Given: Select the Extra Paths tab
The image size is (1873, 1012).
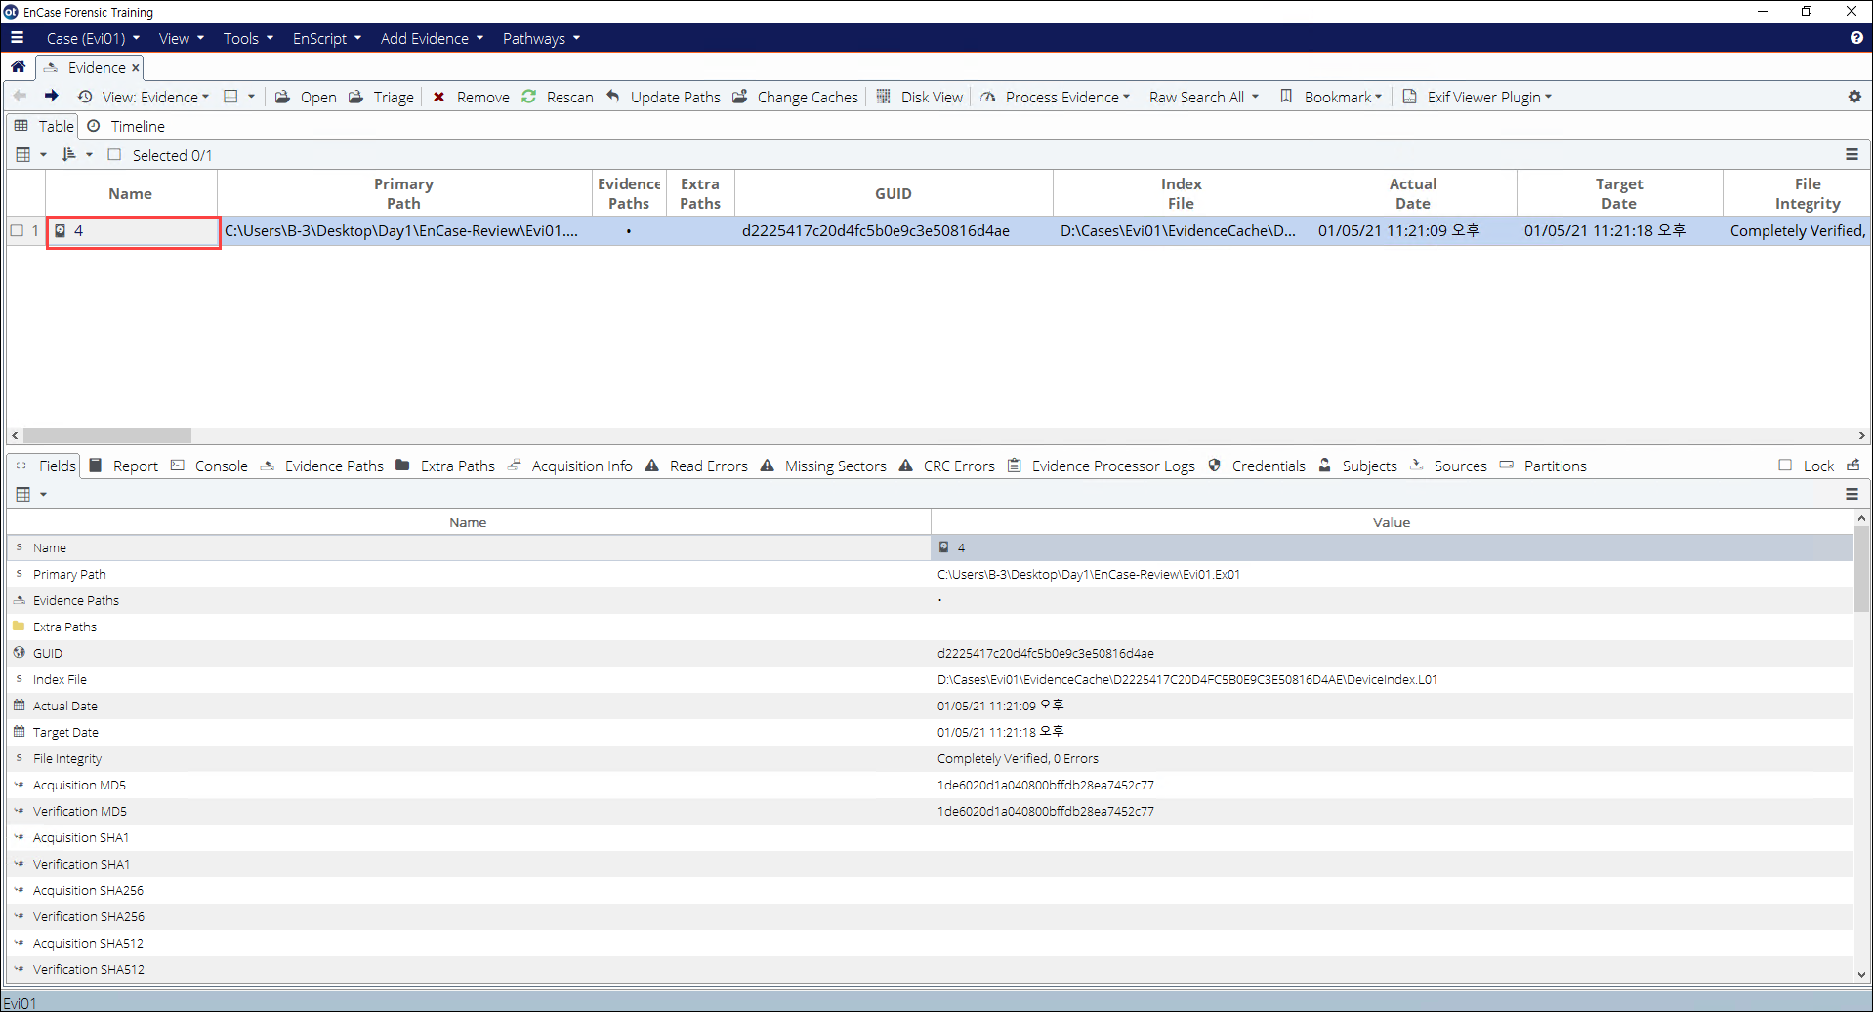Looking at the screenshot, I should coord(445,466).
